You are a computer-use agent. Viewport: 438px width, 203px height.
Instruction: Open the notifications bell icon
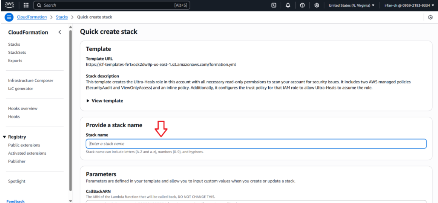tap(288, 5)
